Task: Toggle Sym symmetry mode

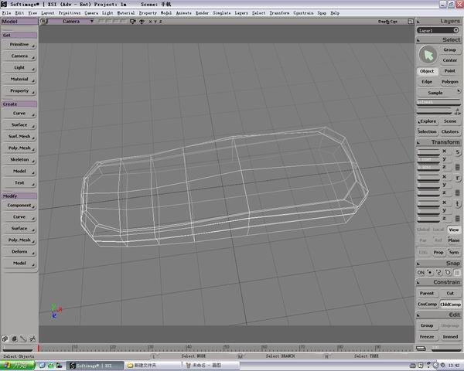Action: pyautogui.click(x=454, y=253)
